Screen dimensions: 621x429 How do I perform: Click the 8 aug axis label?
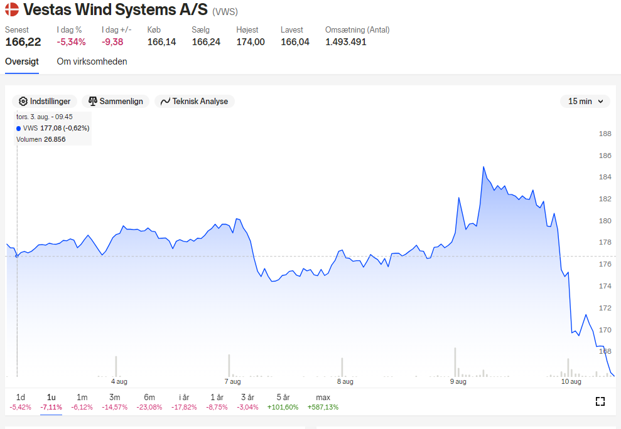[345, 381]
